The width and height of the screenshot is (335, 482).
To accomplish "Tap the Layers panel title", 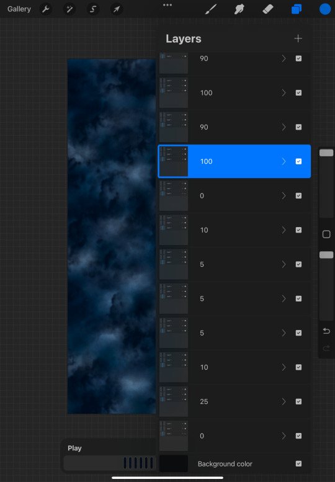I will pyautogui.click(x=184, y=38).
